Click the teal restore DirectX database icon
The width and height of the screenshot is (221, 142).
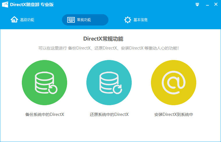(x=109, y=83)
